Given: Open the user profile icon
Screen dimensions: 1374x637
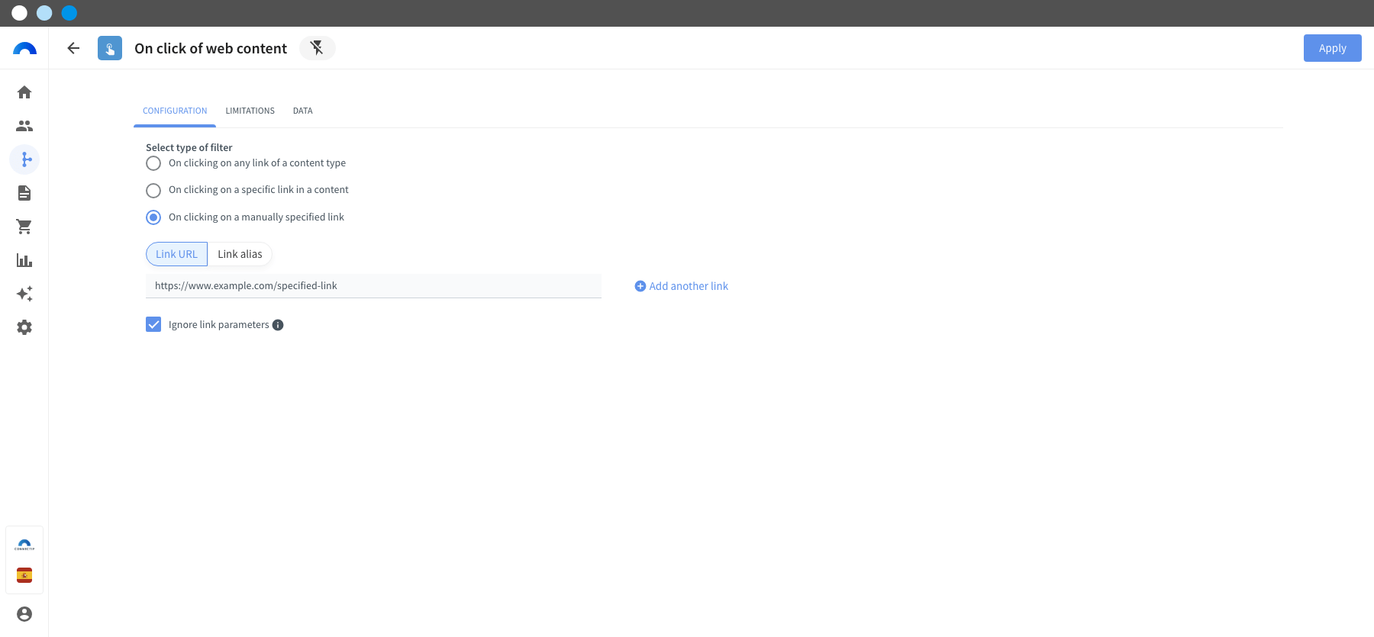Looking at the screenshot, I should (24, 614).
